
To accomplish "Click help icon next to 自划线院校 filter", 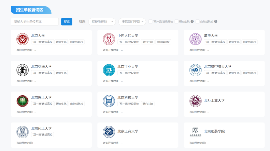I will tap(216, 21).
